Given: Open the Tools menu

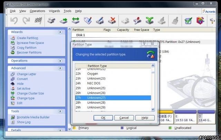Looking at the screenshot, I should click(x=67, y=11).
